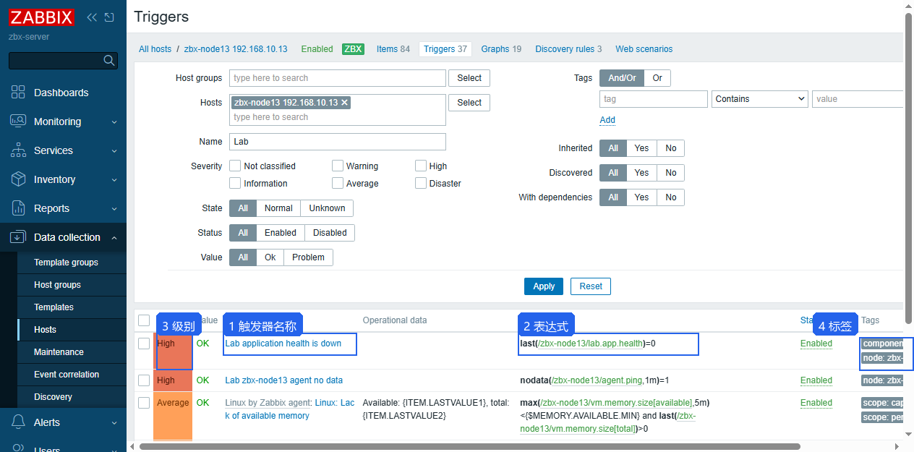The image size is (914, 452).
Task: Expand the Monitoring menu chevron
Action: [114, 122]
